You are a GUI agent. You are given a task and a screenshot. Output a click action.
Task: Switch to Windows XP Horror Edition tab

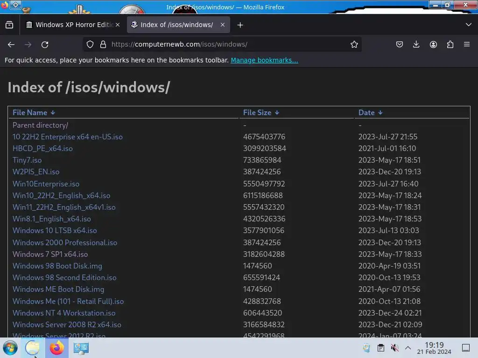pyautogui.click(x=73, y=25)
